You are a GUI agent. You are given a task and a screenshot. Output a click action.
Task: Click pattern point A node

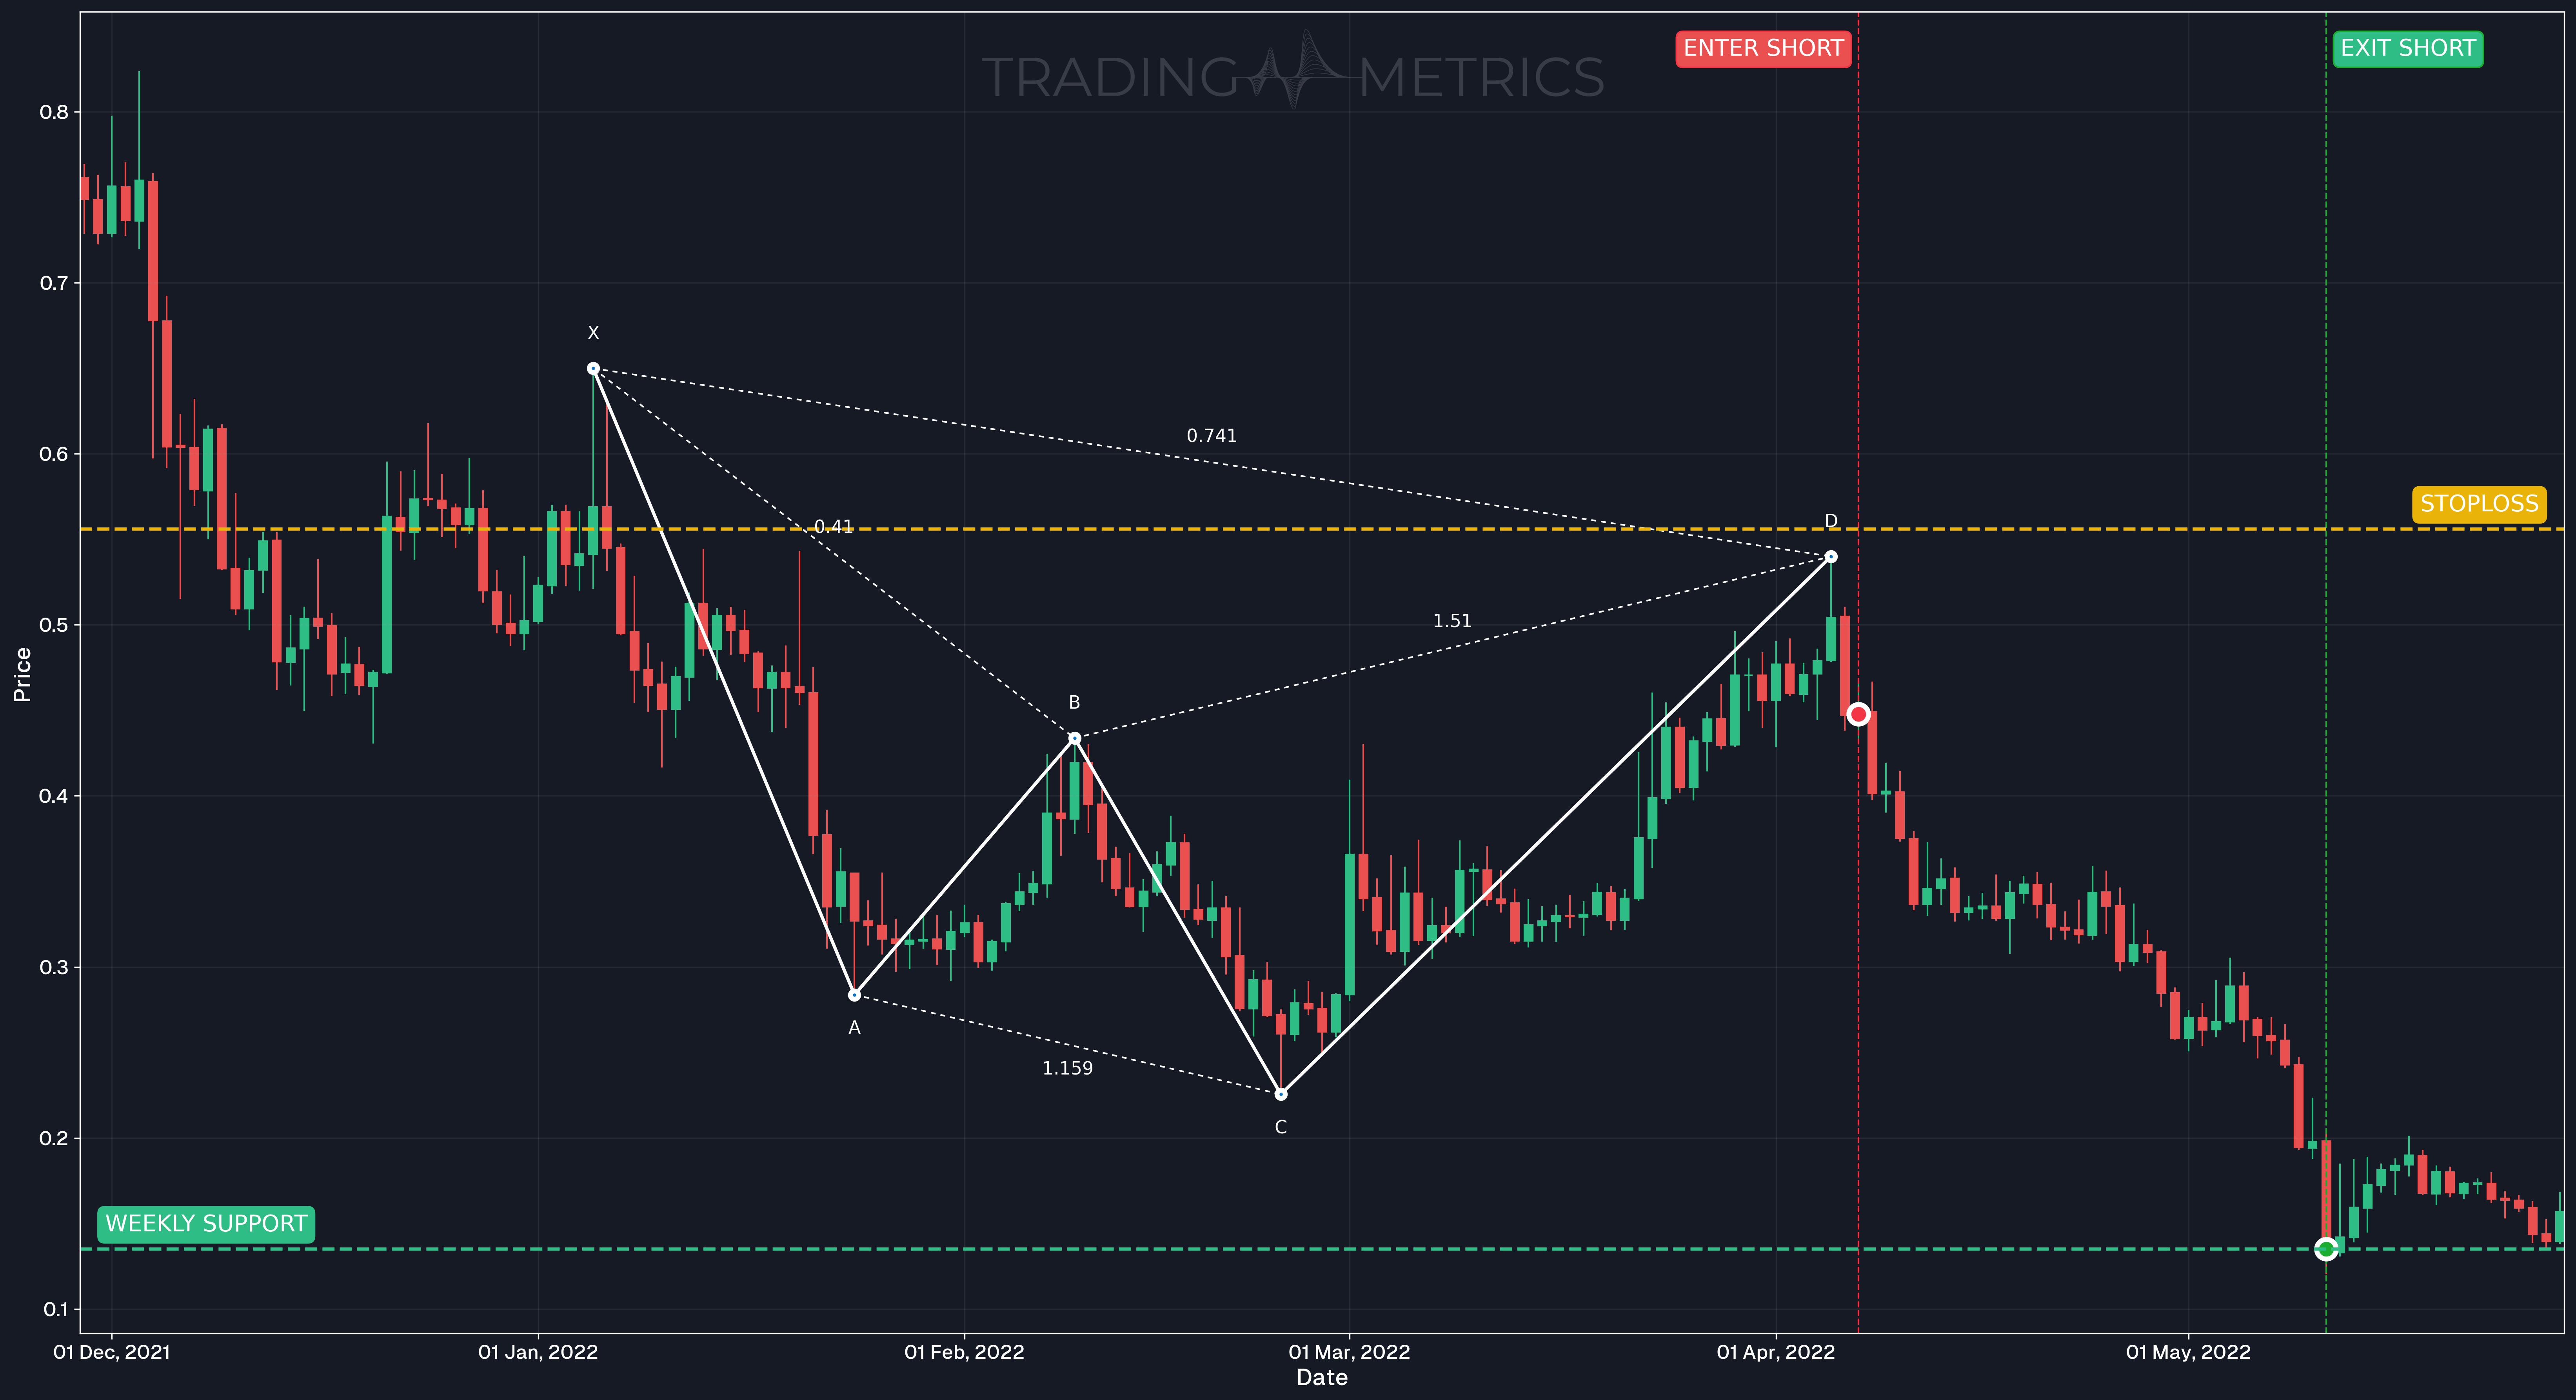tap(854, 995)
